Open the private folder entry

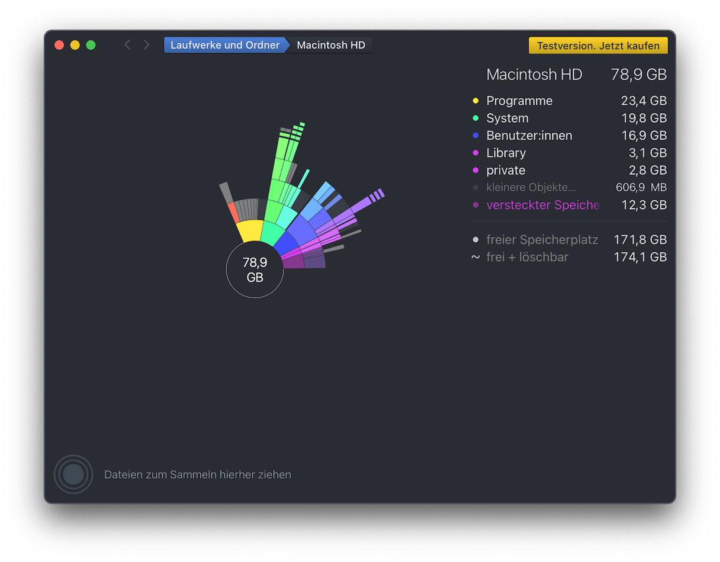506,171
